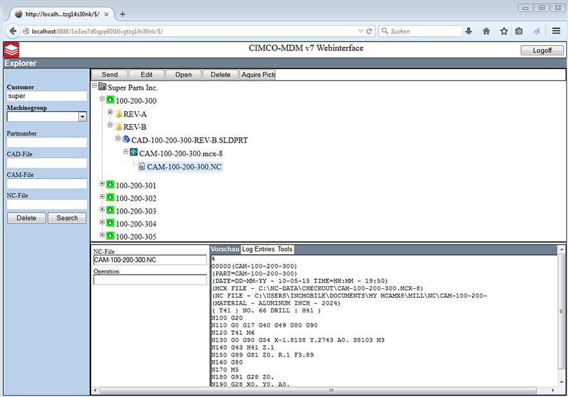Click the CAD file icon for SLDPRT

click(126, 140)
